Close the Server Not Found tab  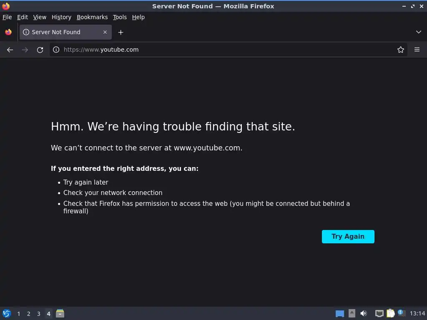[105, 32]
